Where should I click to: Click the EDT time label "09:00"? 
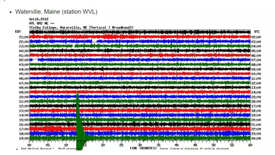click(24, 92)
